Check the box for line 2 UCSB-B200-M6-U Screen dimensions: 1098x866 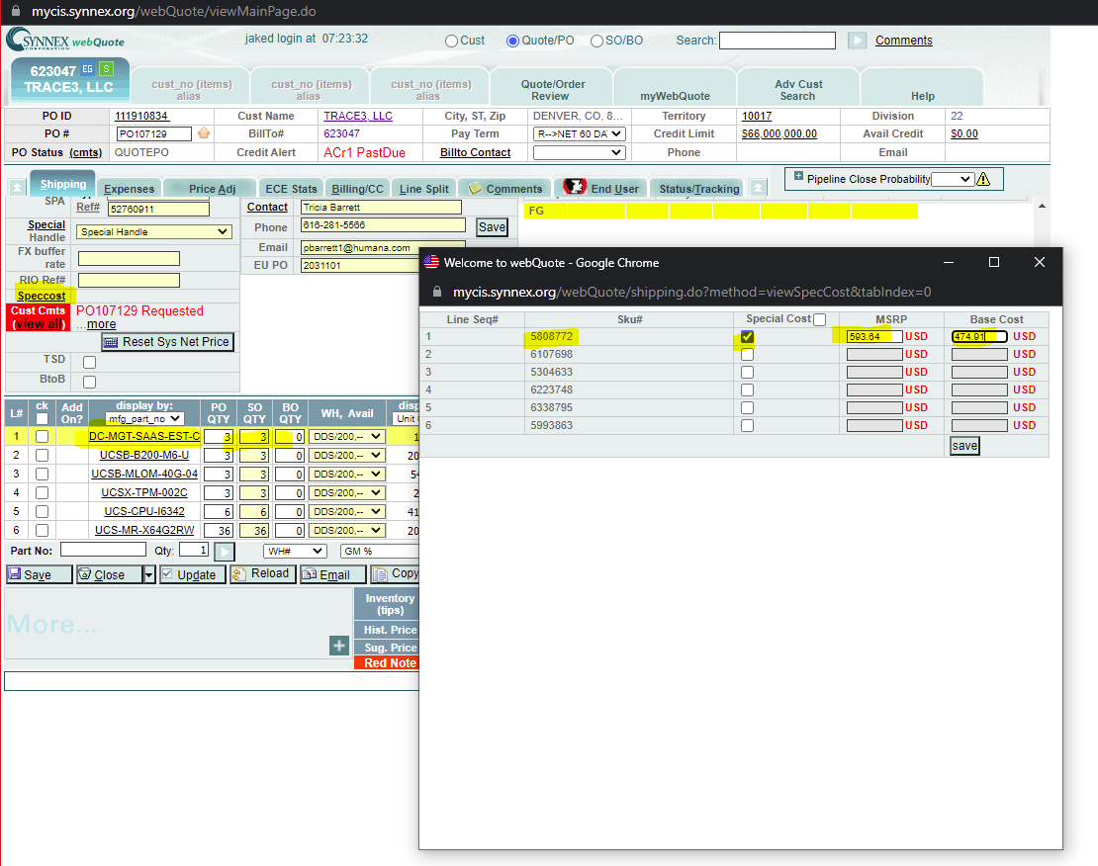[42, 455]
